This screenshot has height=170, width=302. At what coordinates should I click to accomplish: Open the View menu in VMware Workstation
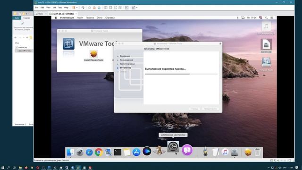(x=48, y=8)
